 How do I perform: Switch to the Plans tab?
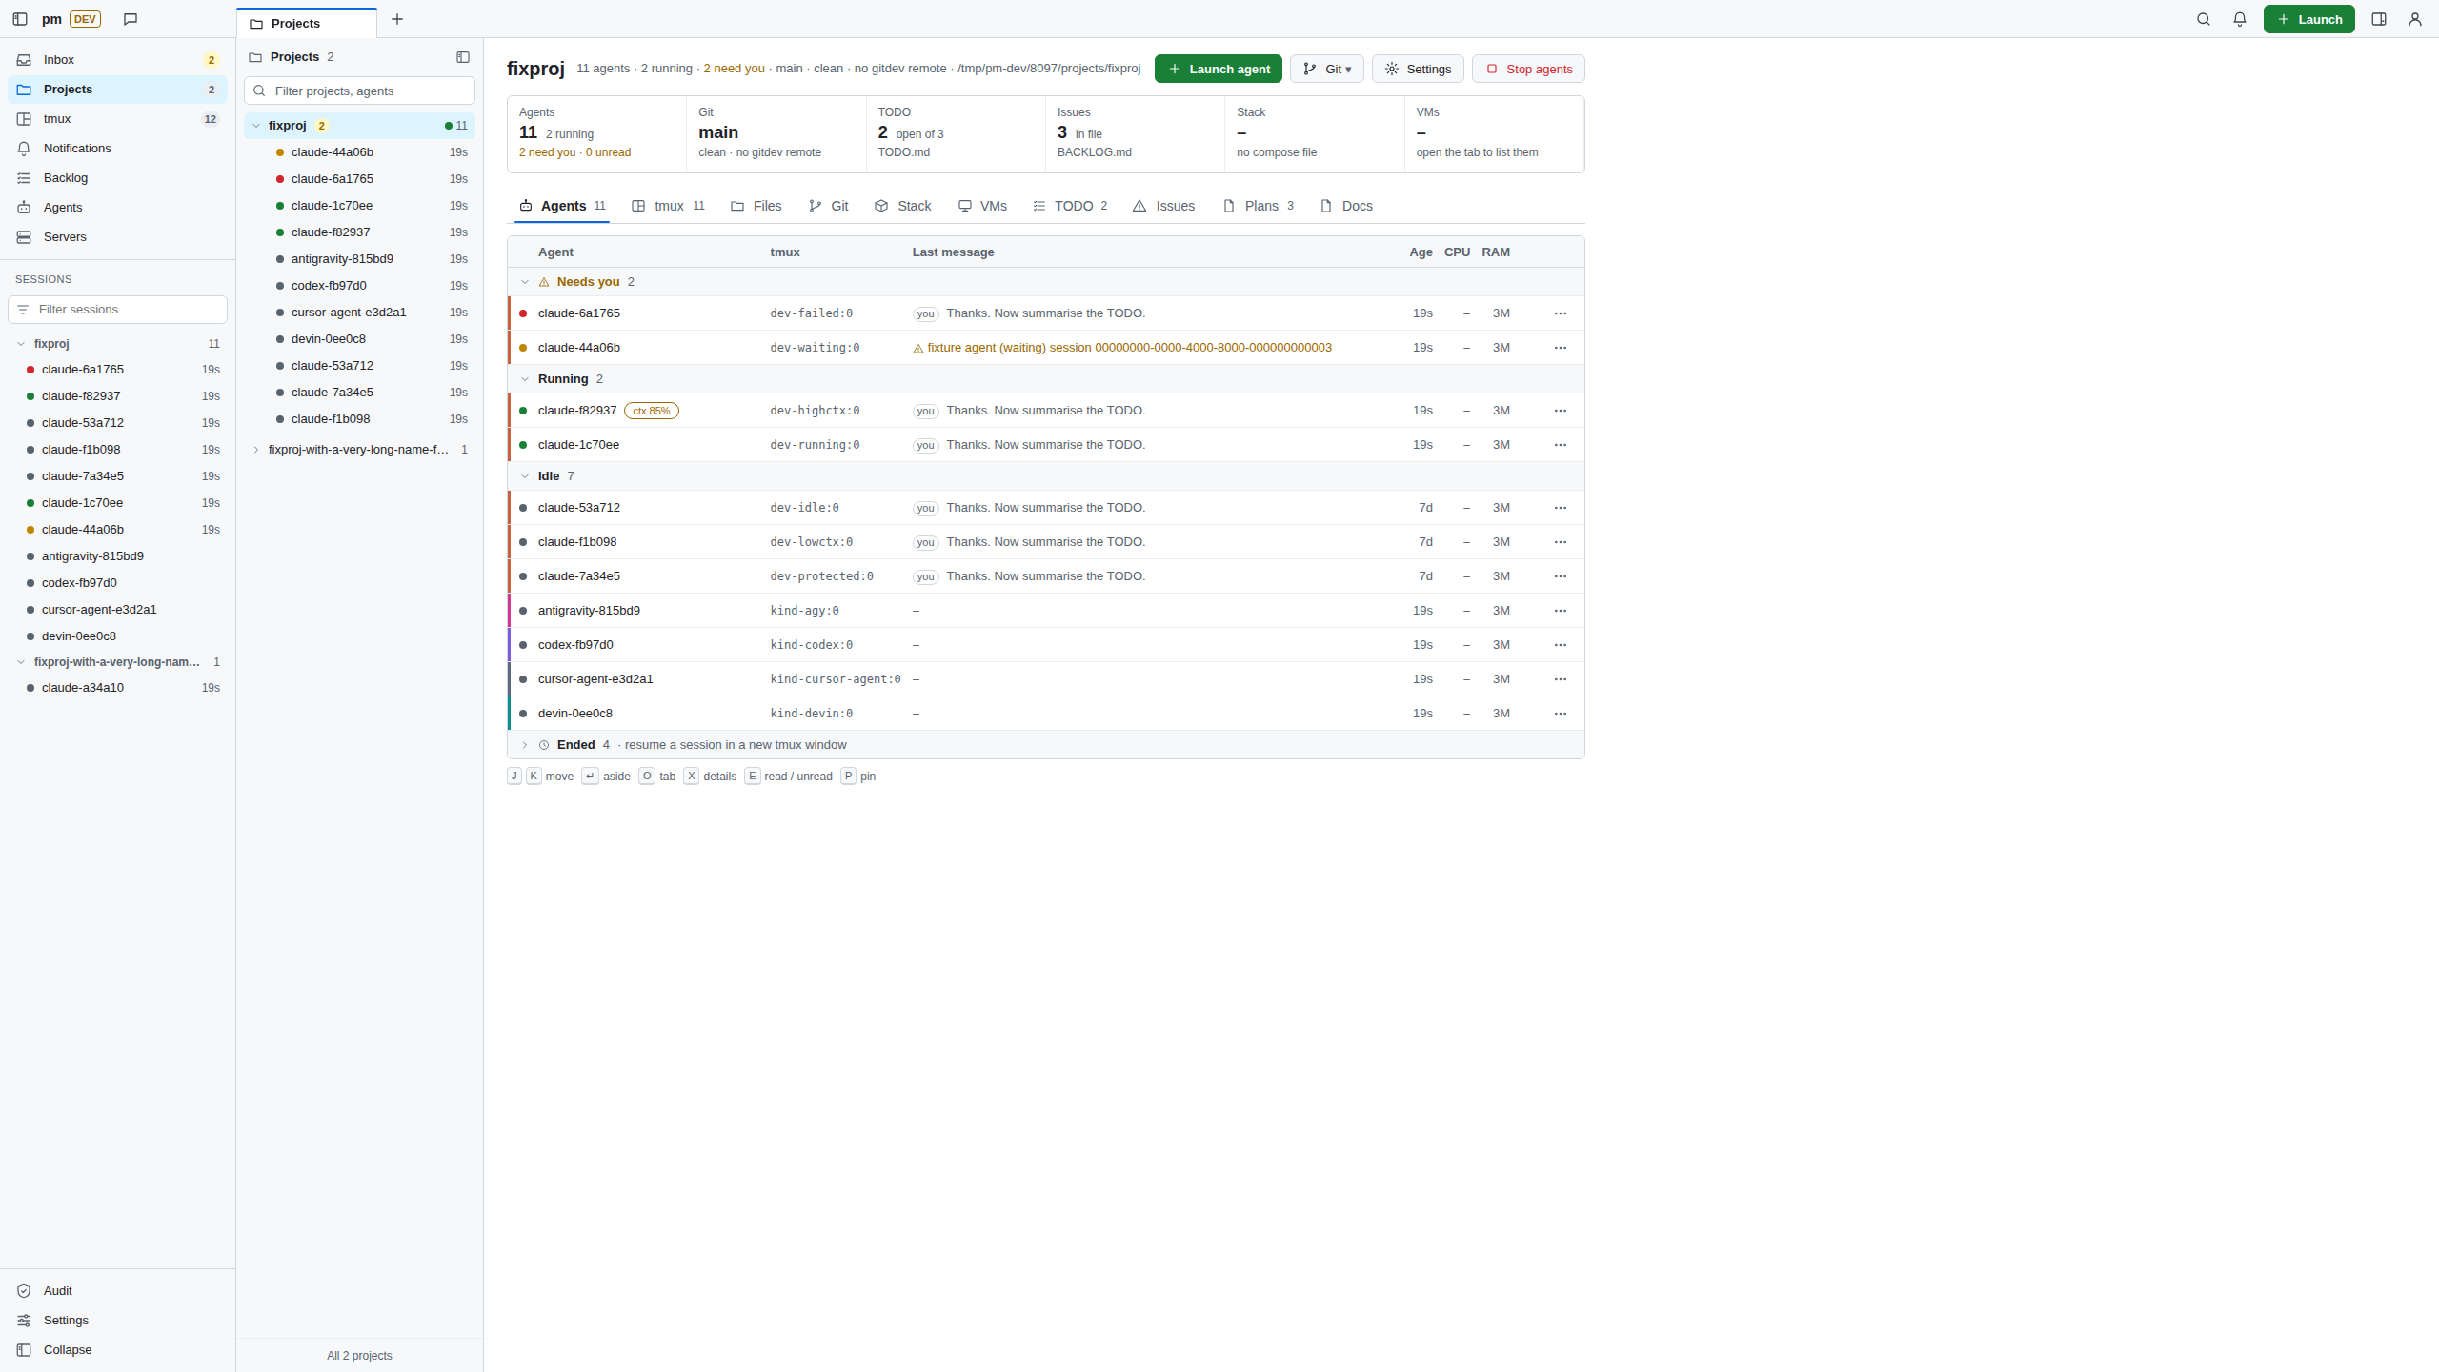point(1258,206)
